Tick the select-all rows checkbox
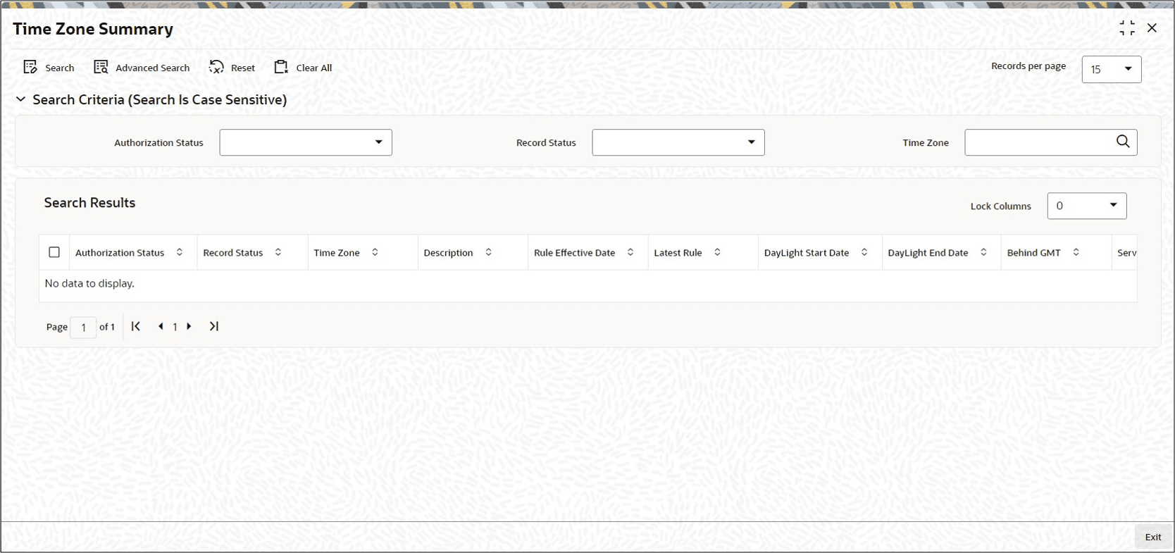 click(x=54, y=252)
